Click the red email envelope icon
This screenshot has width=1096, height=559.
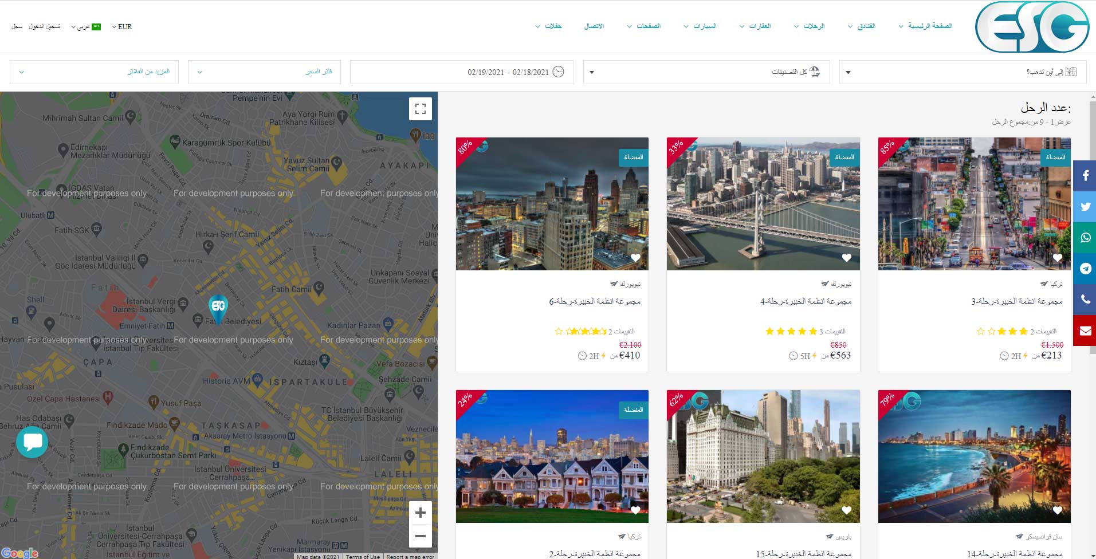click(1085, 330)
